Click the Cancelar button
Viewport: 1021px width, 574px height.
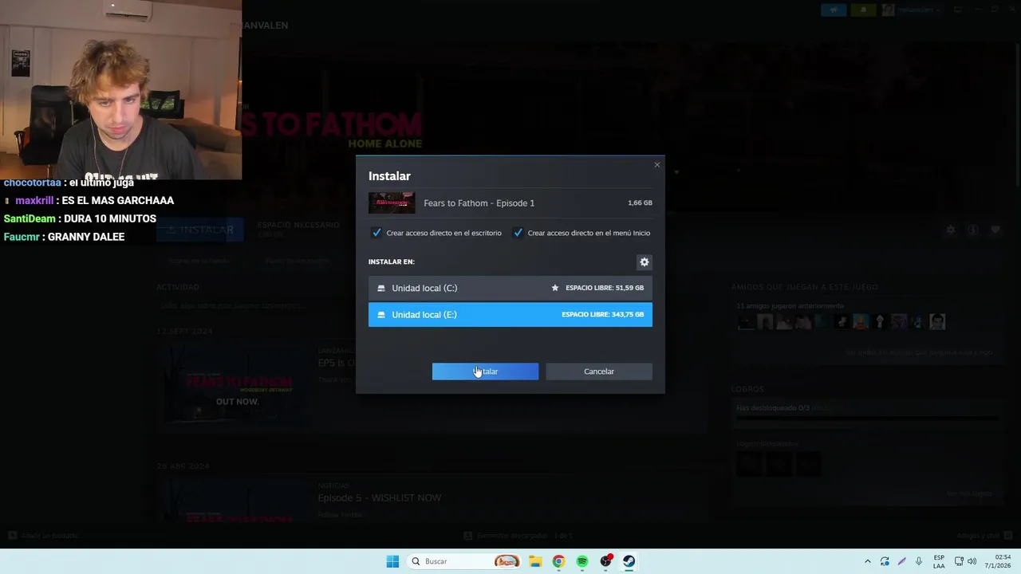[599, 372]
